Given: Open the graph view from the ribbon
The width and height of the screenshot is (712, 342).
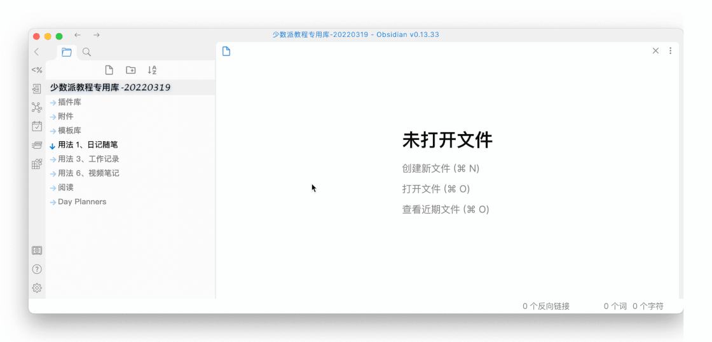Looking at the screenshot, I should point(37,107).
